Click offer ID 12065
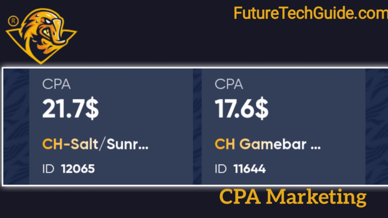The width and height of the screenshot is (388, 218). 78,169
